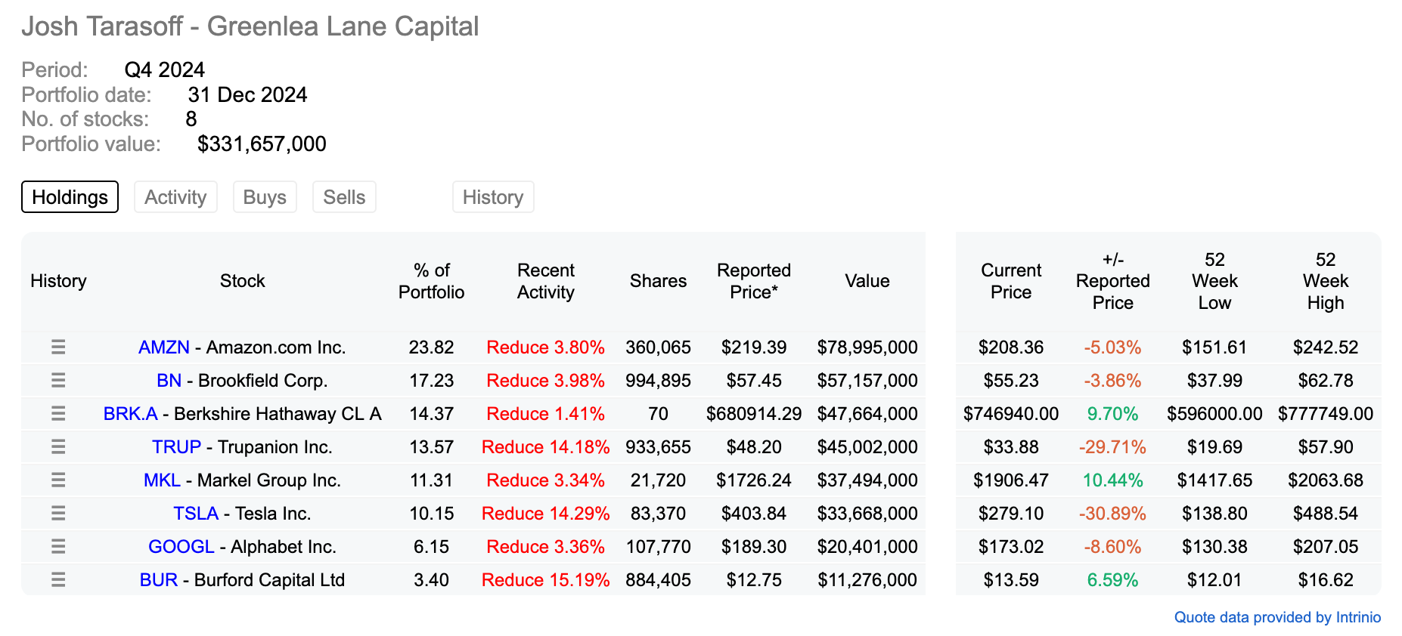Open the TSLA ticker link

coord(196,514)
